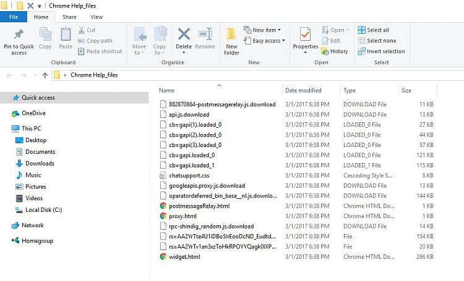This screenshot has height=281, width=464.
Task: Click Copy path in ribbon
Action: coord(95,41)
